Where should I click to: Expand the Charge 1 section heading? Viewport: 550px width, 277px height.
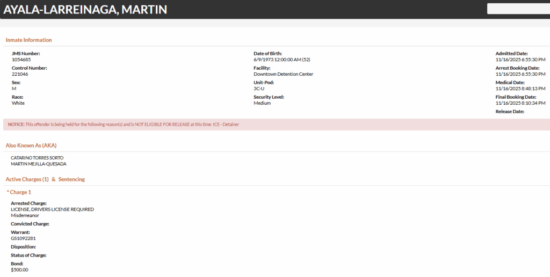pos(19,192)
